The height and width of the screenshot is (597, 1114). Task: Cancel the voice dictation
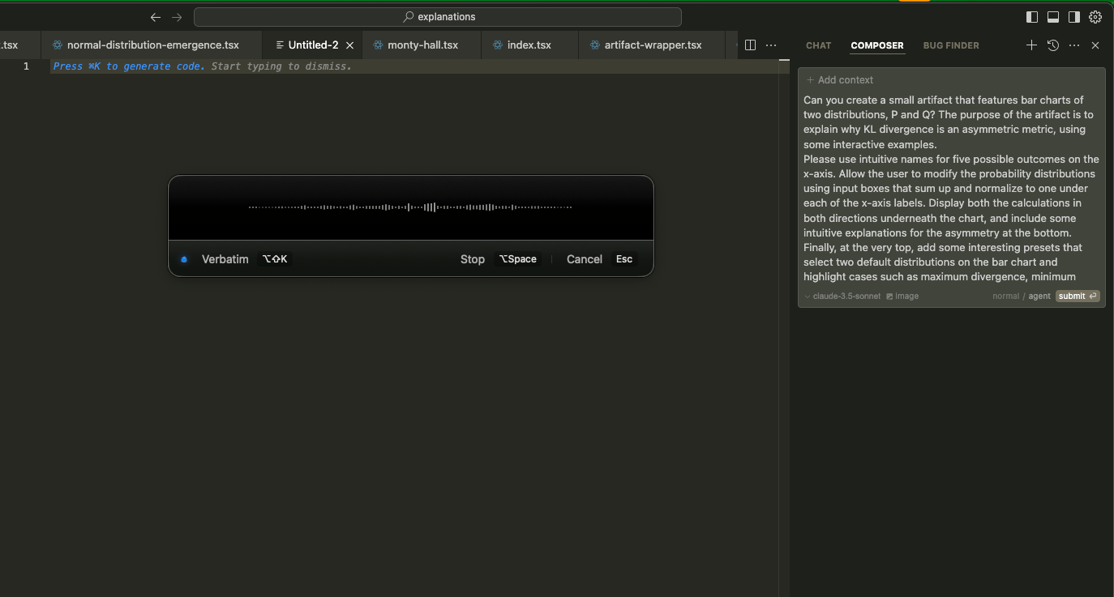(585, 259)
